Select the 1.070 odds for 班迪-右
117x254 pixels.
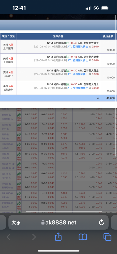pos(64,158)
